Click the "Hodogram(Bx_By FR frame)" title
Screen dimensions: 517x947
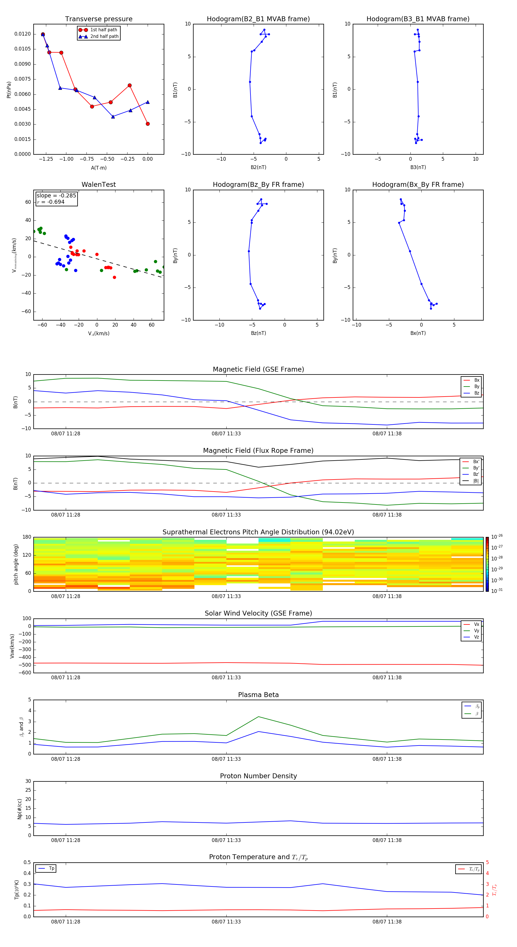418,185
